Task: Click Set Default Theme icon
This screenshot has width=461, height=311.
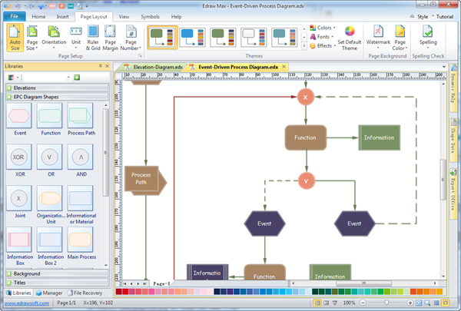Action: click(x=349, y=38)
